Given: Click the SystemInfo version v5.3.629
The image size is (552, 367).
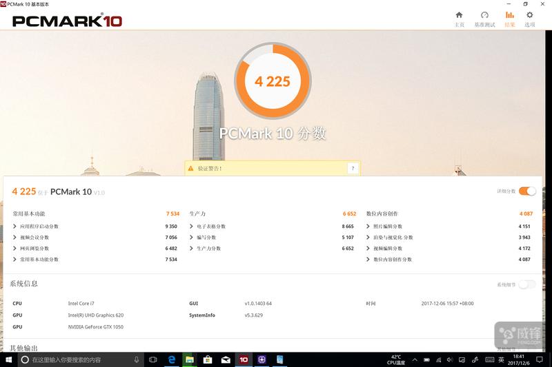Looking at the screenshot, I should (253, 315).
